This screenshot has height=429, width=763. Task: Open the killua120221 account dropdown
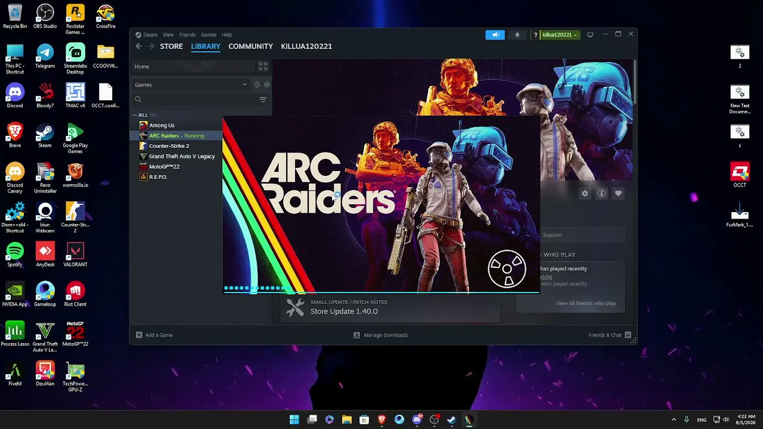[560, 35]
